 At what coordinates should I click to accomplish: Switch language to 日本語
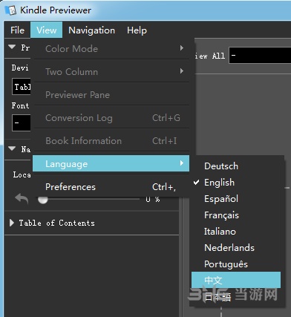[236, 297]
